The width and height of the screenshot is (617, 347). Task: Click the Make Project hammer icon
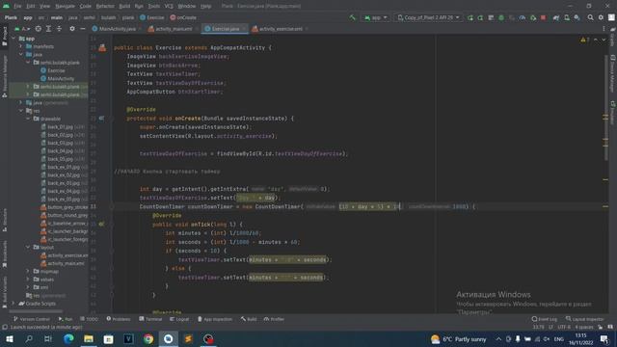[x=353, y=17]
